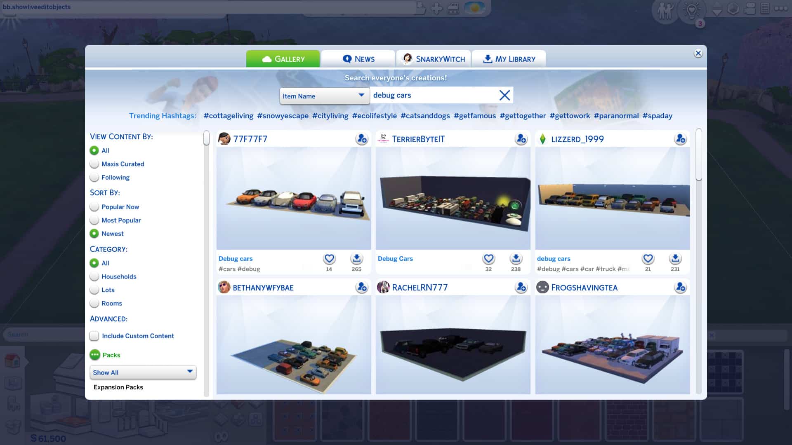Switch to the News tab
Viewport: 792px width, 445px height.
point(358,58)
